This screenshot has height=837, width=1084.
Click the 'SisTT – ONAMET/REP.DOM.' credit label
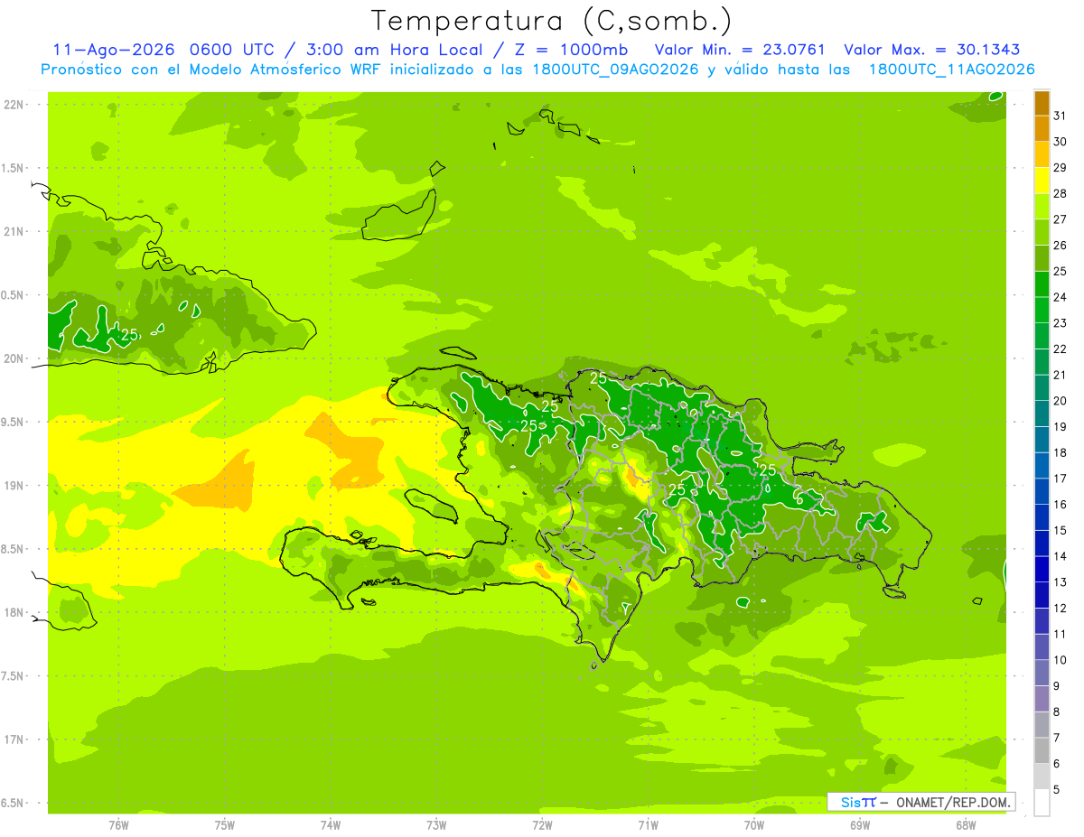[921, 802]
